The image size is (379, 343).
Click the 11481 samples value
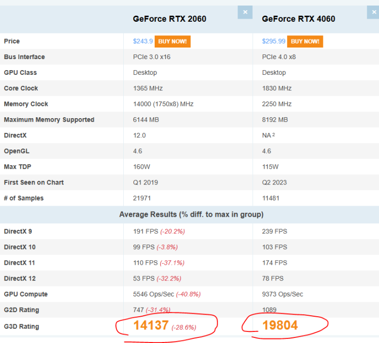[x=271, y=198]
